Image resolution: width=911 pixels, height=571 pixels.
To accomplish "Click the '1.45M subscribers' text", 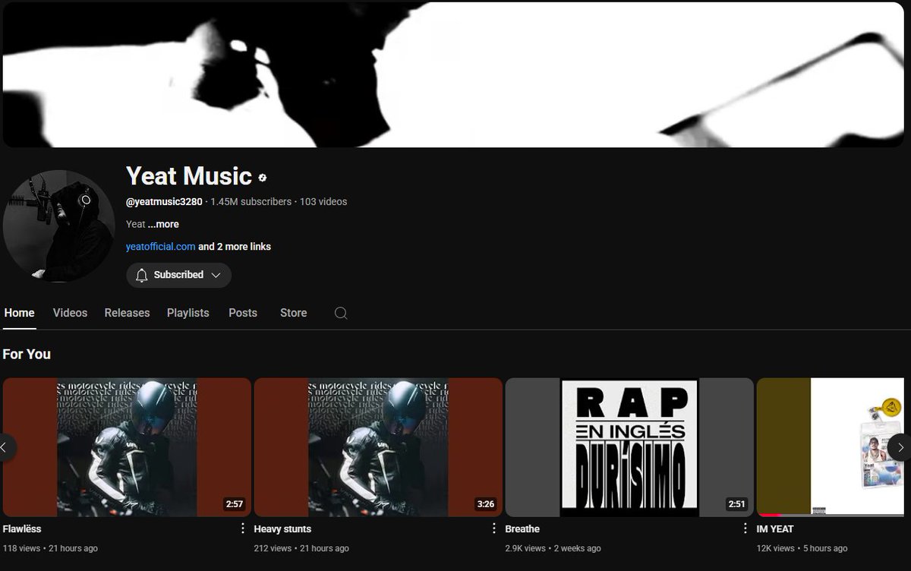I will pyautogui.click(x=251, y=202).
